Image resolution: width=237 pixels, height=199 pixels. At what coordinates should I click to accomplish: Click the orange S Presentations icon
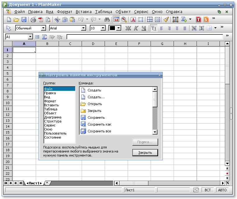pyautogui.click(x=206, y=20)
